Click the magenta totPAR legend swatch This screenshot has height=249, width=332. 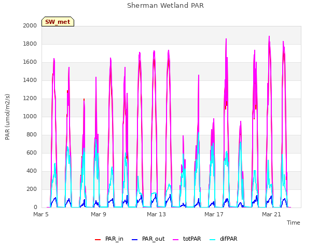pyautogui.click(x=176, y=240)
